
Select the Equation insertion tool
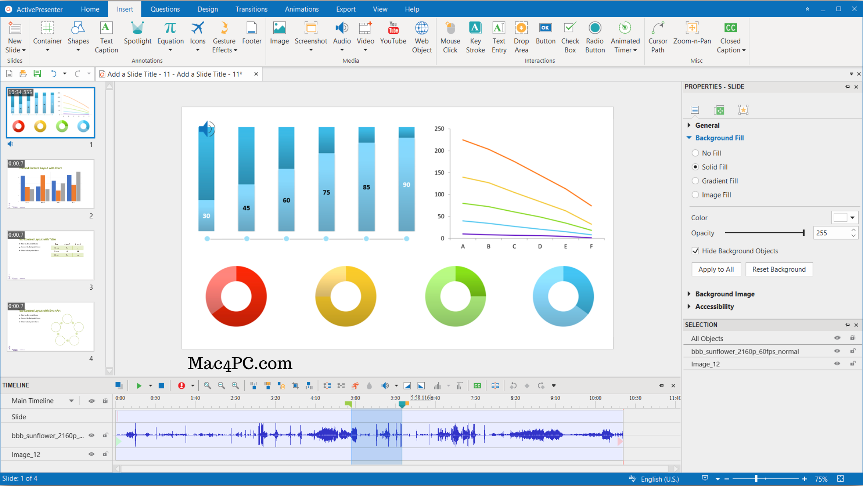click(x=170, y=37)
